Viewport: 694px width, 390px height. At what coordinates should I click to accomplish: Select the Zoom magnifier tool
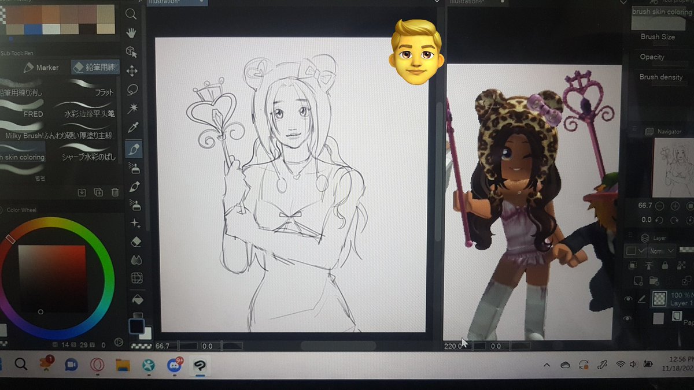pyautogui.click(x=131, y=14)
